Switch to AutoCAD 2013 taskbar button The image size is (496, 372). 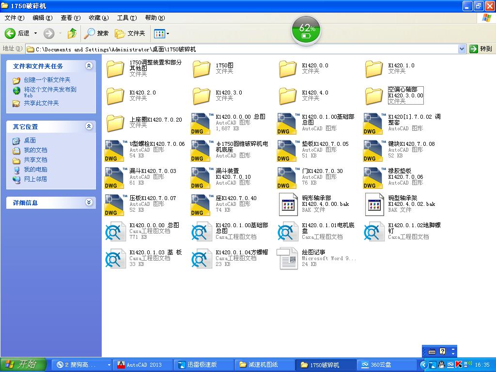143,365
